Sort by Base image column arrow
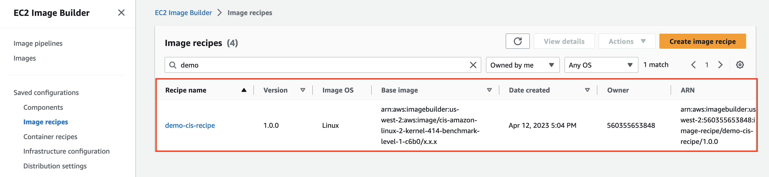This screenshot has height=177, width=769. tap(489, 90)
